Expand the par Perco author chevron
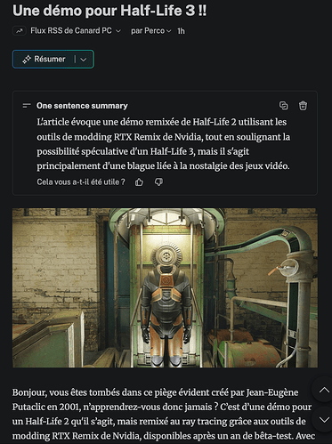Viewport: 332px width, 444px height. (168, 31)
